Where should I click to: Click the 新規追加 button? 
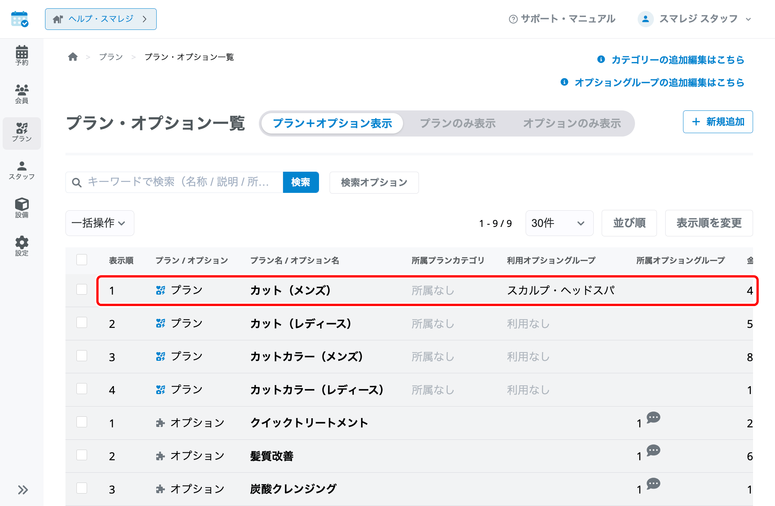point(717,122)
